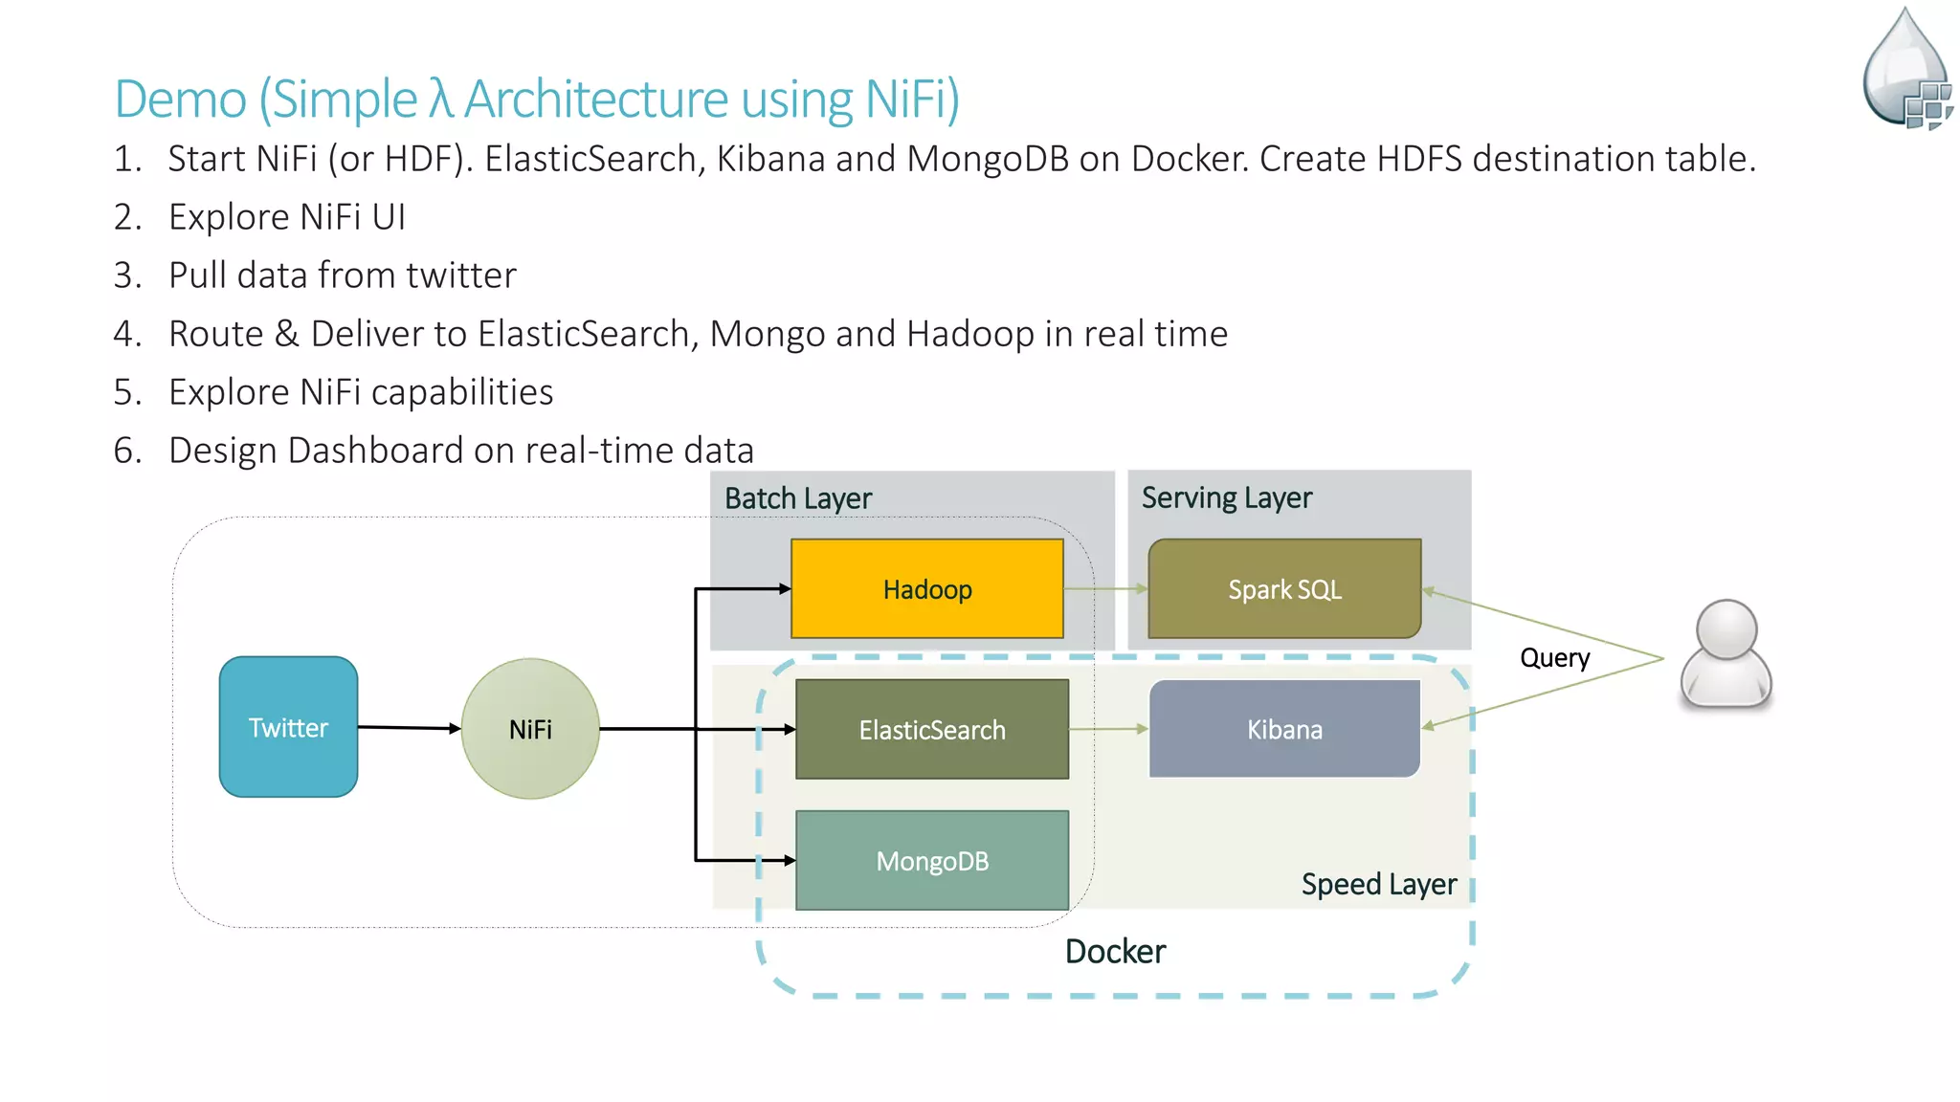Click the user avatar icon
The height and width of the screenshot is (1102, 1960).
click(1726, 654)
